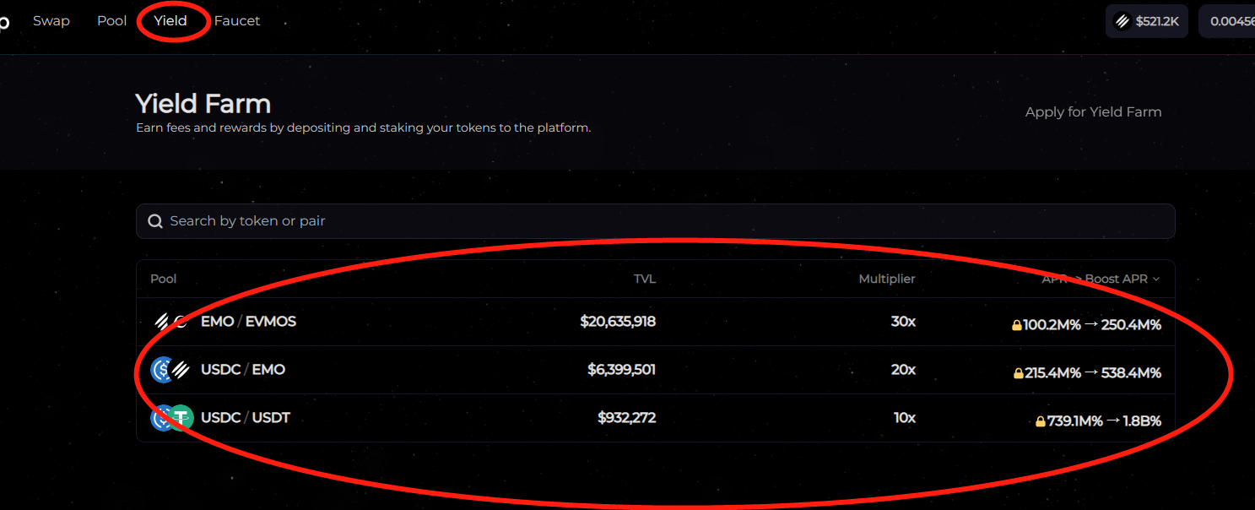Select the Yield navigation tab
Image resolution: width=1255 pixels, height=510 pixels.
pyautogui.click(x=170, y=20)
